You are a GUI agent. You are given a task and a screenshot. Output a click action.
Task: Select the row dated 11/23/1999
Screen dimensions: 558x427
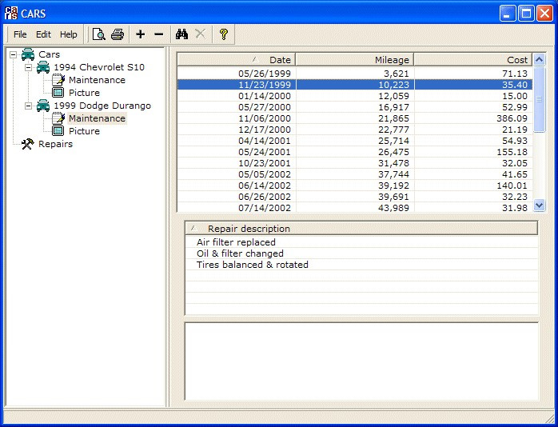[355, 85]
